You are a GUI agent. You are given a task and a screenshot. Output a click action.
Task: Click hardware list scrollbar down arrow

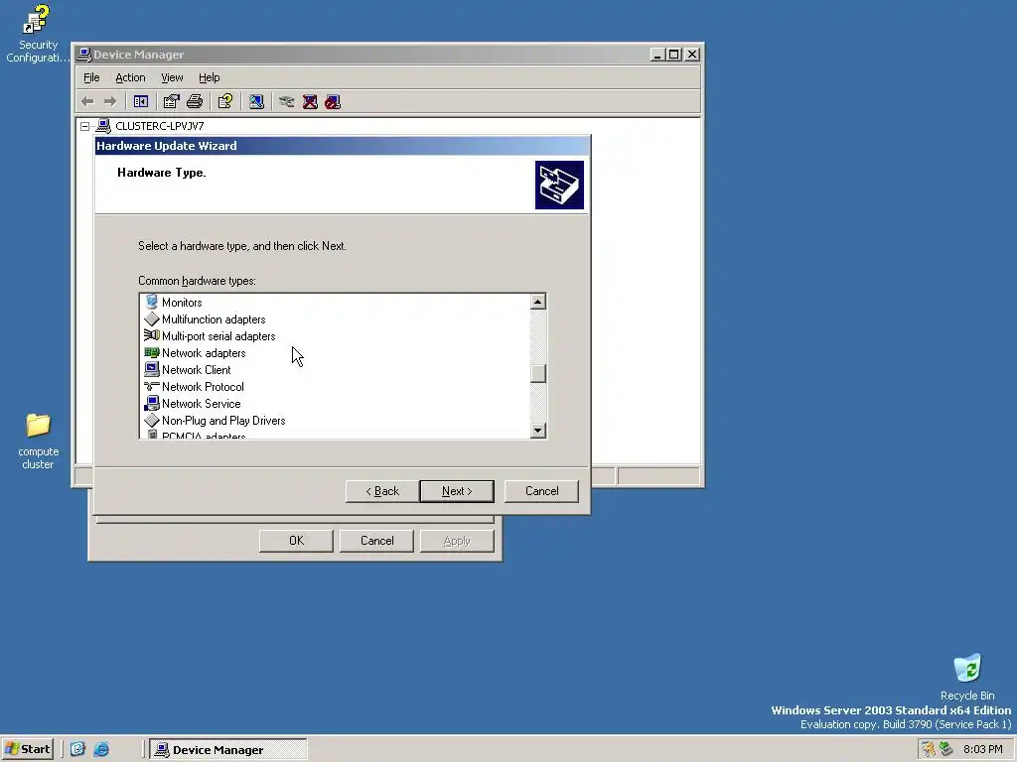[537, 431]
